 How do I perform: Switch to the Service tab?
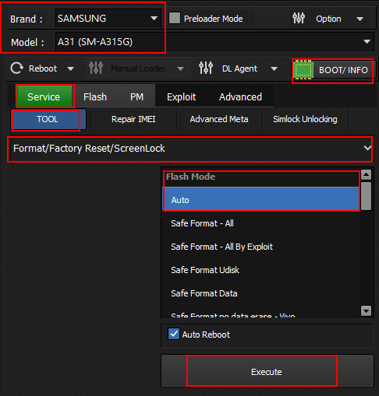44,96
